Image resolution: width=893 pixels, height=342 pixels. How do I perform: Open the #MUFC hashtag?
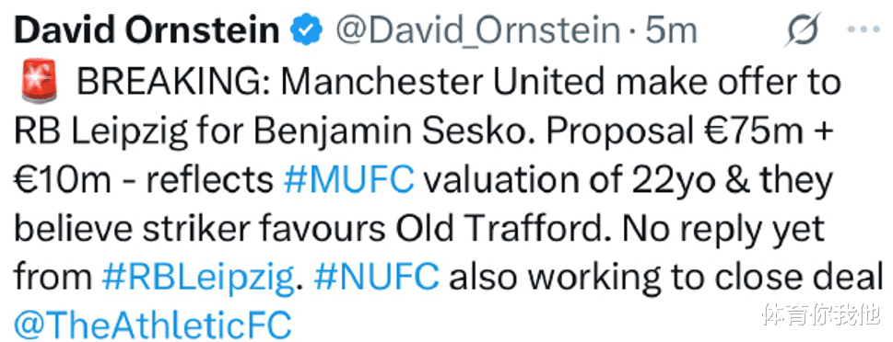coord(348,181)
